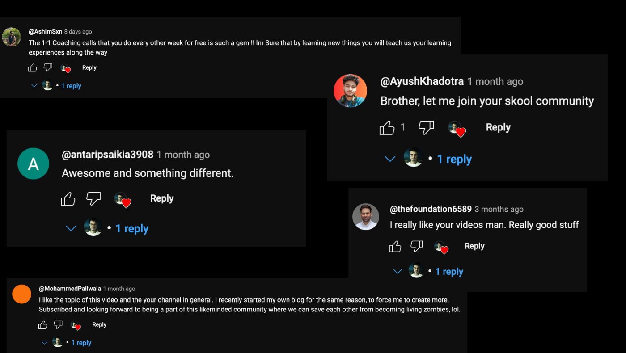Screen dimensions: 626x353
Task: Expand the 1 reply under @AshimSxn
Action: [71, 86]
